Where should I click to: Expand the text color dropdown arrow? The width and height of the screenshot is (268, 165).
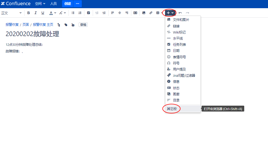pyautogui.click(x=55, y=13)
